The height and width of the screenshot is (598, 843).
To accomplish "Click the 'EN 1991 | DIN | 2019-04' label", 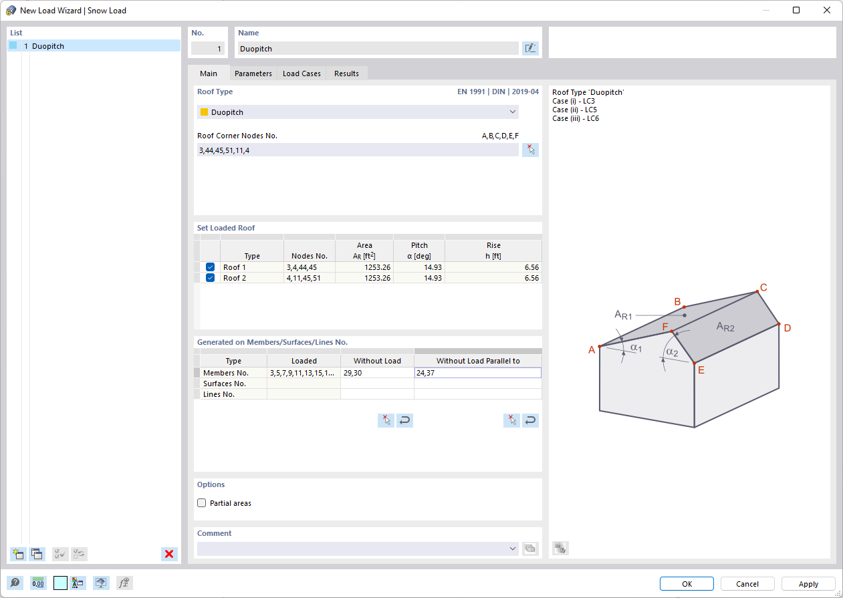I will (498, 92).
